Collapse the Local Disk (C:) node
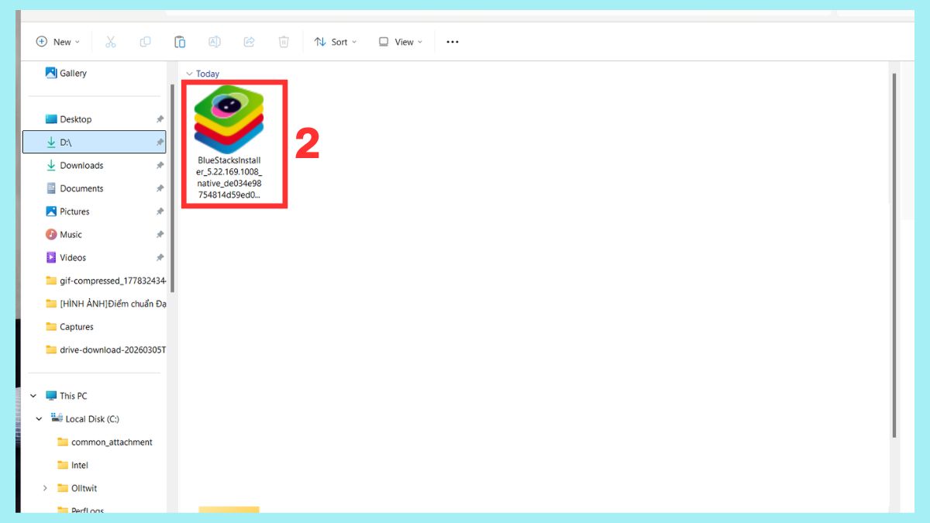This screenshot has height=523, width=930. tap(39, 419)
